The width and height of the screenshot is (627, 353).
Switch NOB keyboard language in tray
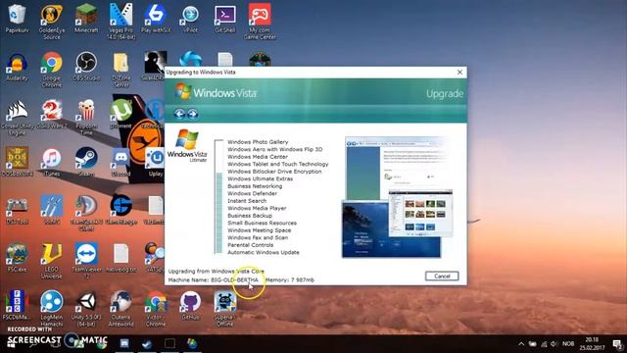click(568, 344)
